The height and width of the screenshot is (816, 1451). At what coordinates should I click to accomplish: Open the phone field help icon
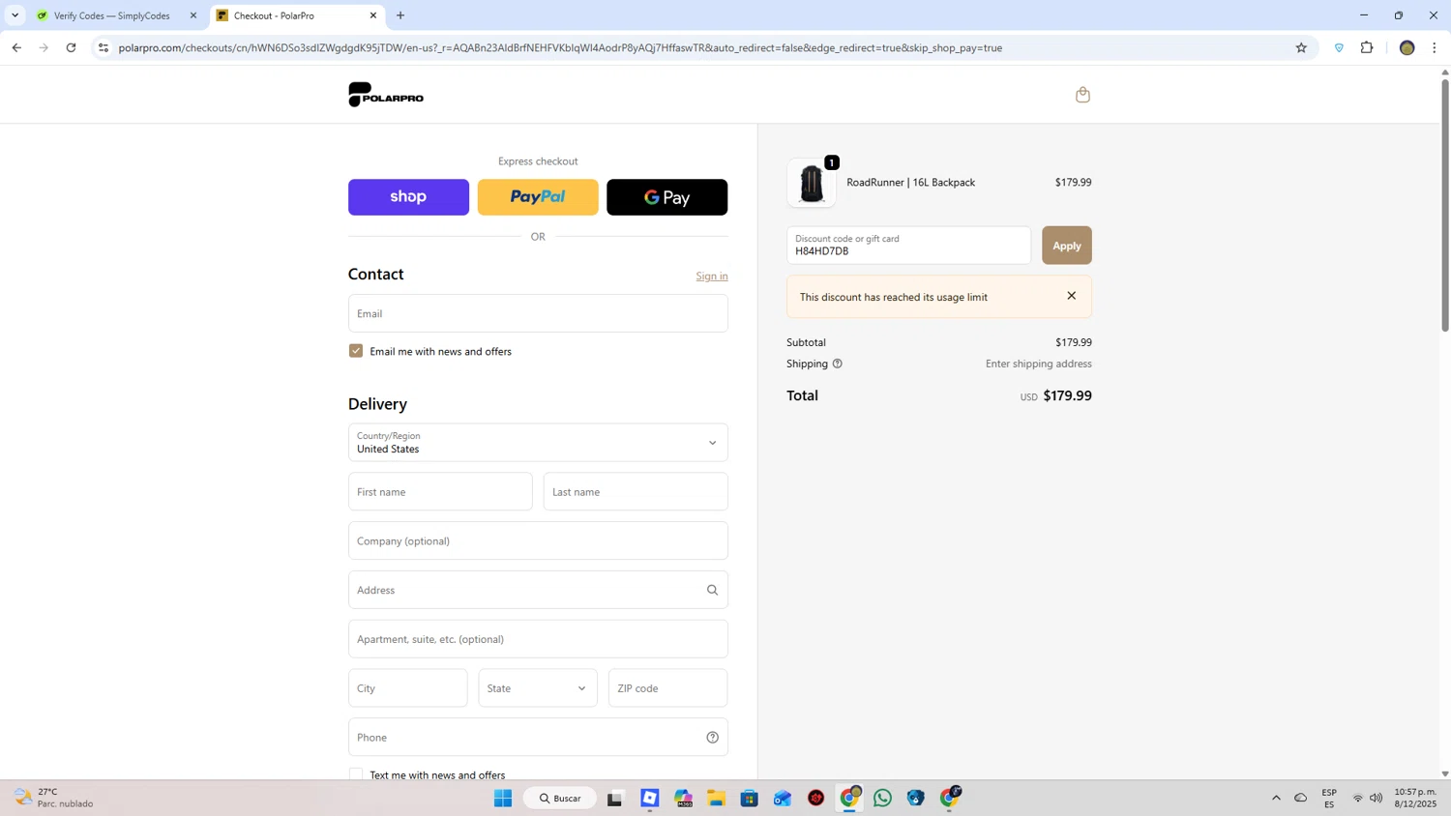coord(712,738)
